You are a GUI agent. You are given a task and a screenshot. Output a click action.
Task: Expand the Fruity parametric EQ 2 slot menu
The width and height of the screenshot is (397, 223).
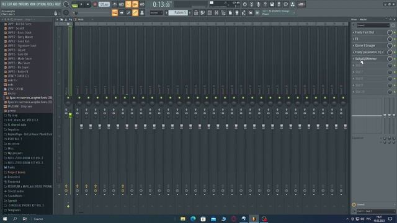pyautogui.click(x=354, y=52)
